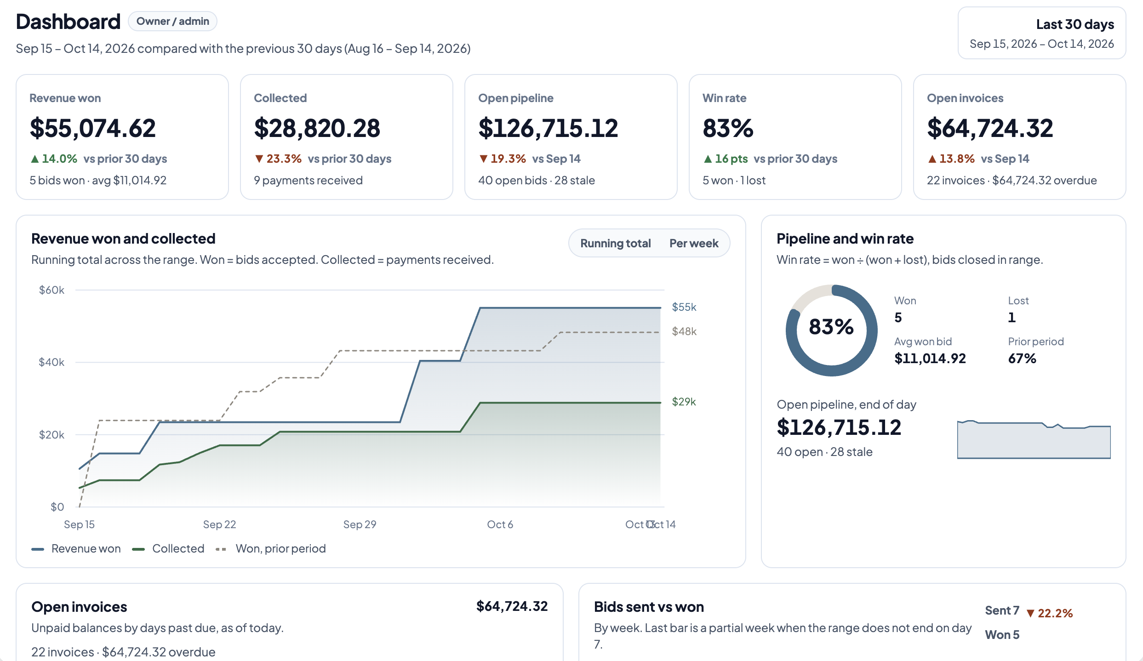This screenshot has height=661, width=1143.
Task: Click the $29k collected end label
Action: click(684, 402)
